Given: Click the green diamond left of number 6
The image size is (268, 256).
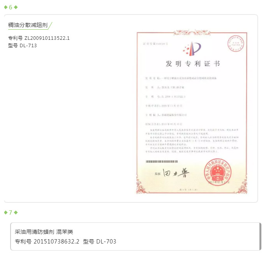Looking at the screenshot, I should 6,7.
